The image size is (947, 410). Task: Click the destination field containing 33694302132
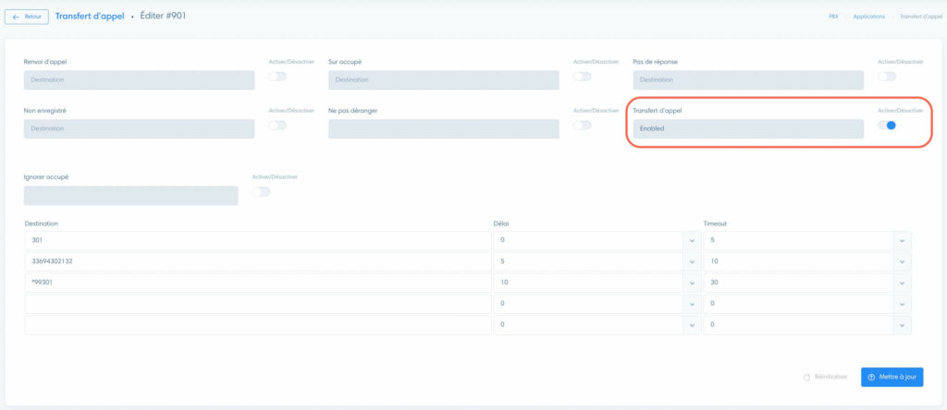[258, 261]
